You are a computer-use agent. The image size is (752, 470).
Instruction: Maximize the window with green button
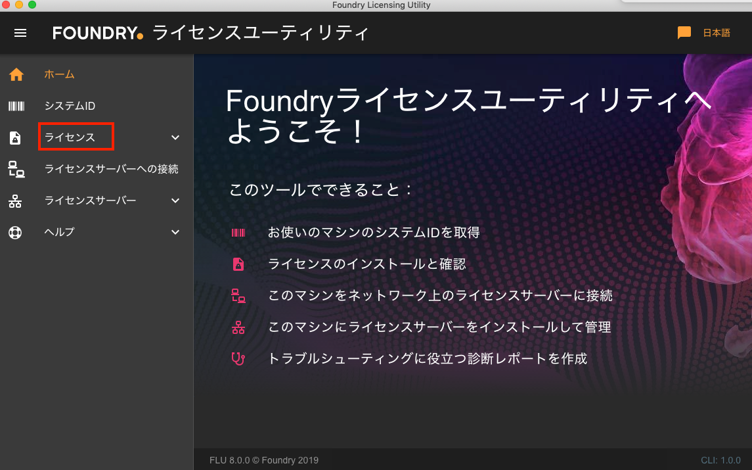[x=32, y=5]
